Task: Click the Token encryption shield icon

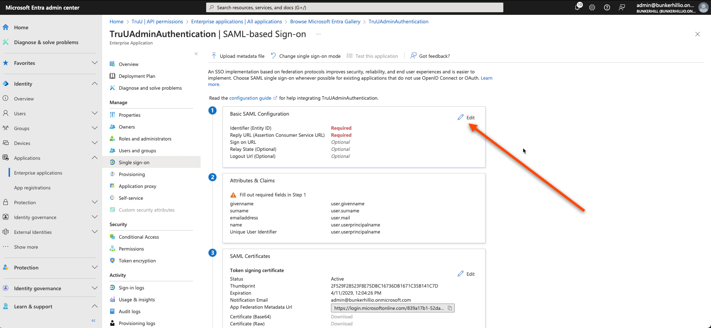Action: coord(112,261)
